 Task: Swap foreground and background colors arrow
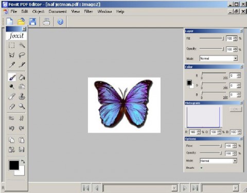click(x=23, y=162)
